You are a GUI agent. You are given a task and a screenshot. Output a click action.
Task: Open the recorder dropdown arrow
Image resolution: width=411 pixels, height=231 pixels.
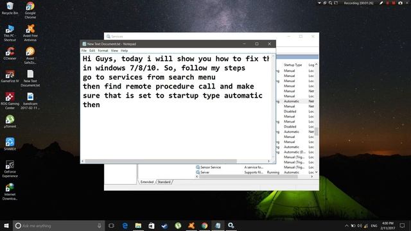(x=319, y=3)
